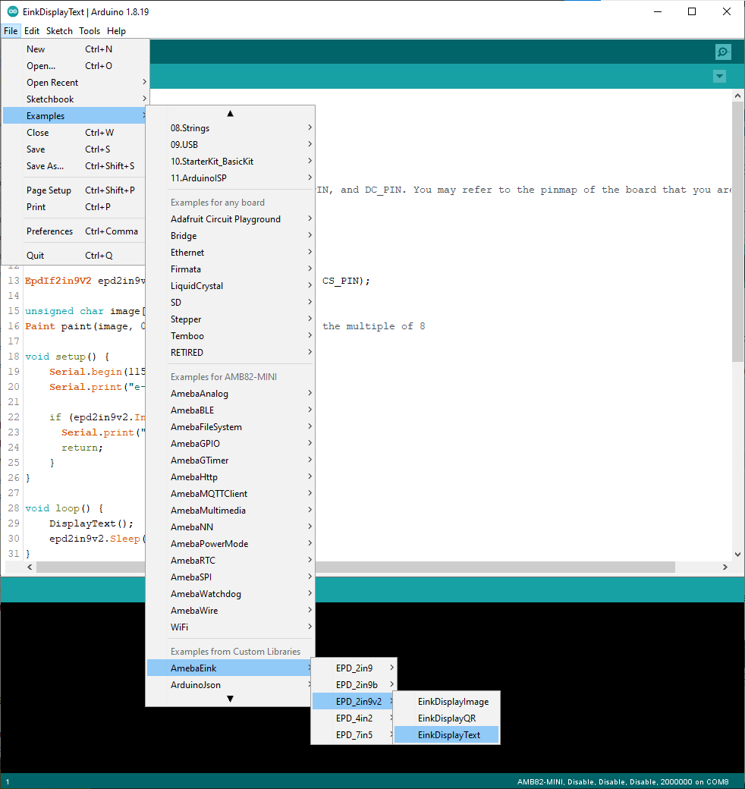The height and width of the screenshot is (789, 745).
Task: Open the Serial Monitor icon
Action: click(722, 52)
